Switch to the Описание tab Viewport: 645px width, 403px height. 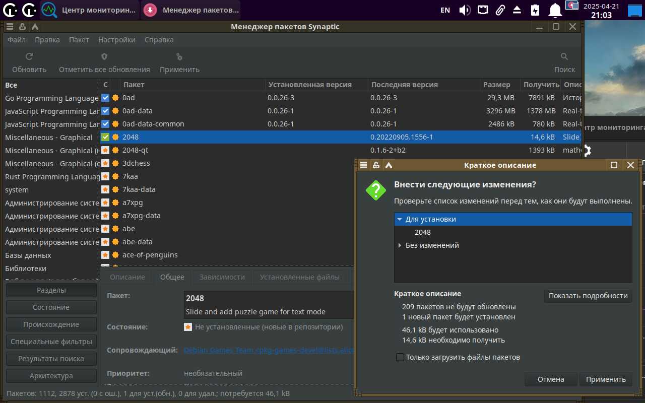[127, 277]
